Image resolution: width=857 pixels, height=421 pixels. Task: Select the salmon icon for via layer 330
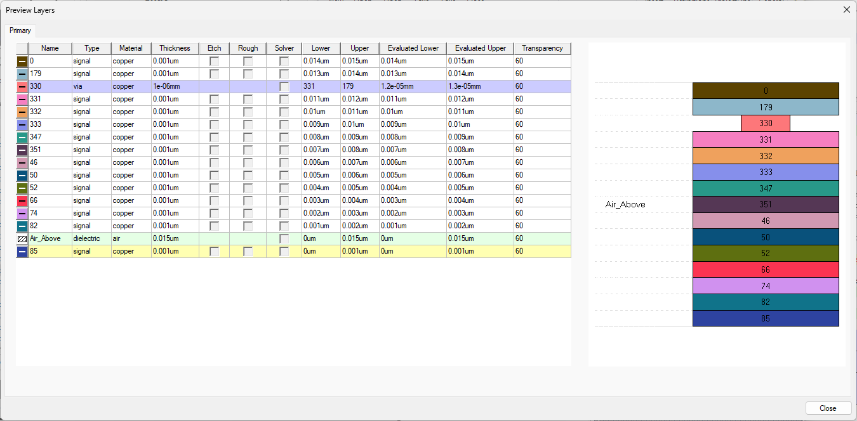22,86
